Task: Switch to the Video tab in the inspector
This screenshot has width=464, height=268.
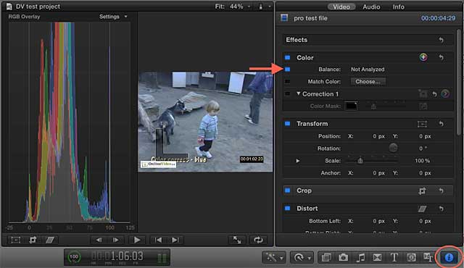Action: pos(341,7)
